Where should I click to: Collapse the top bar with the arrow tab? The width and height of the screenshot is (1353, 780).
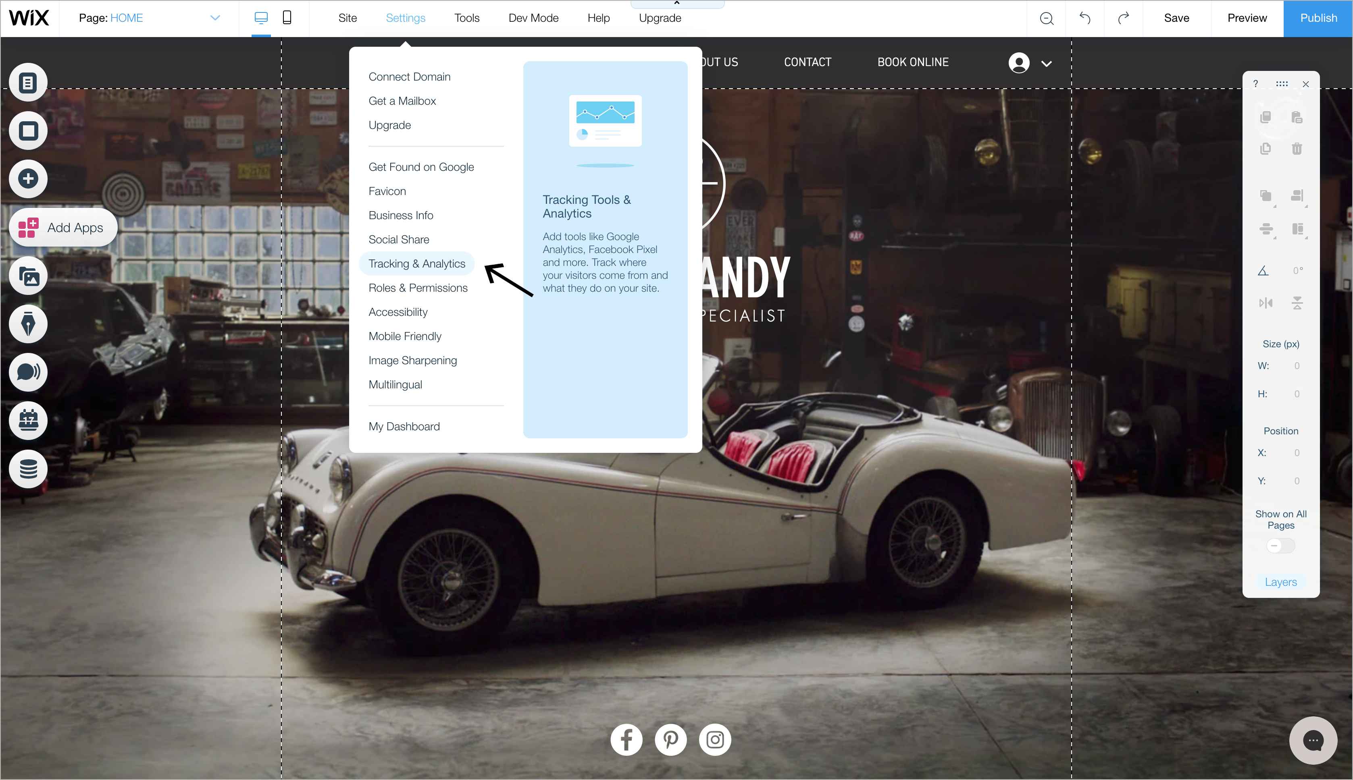click(x=677, y=4)
